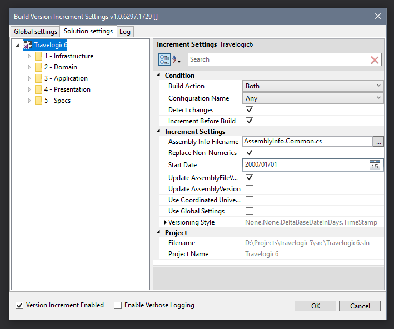This screenshot has height=329, width=394.
Task: Select the Use Global Settings property label
Action: coord(196,211)
